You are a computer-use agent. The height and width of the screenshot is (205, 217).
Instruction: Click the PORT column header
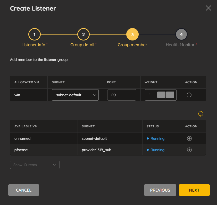(x=111, y=82)
